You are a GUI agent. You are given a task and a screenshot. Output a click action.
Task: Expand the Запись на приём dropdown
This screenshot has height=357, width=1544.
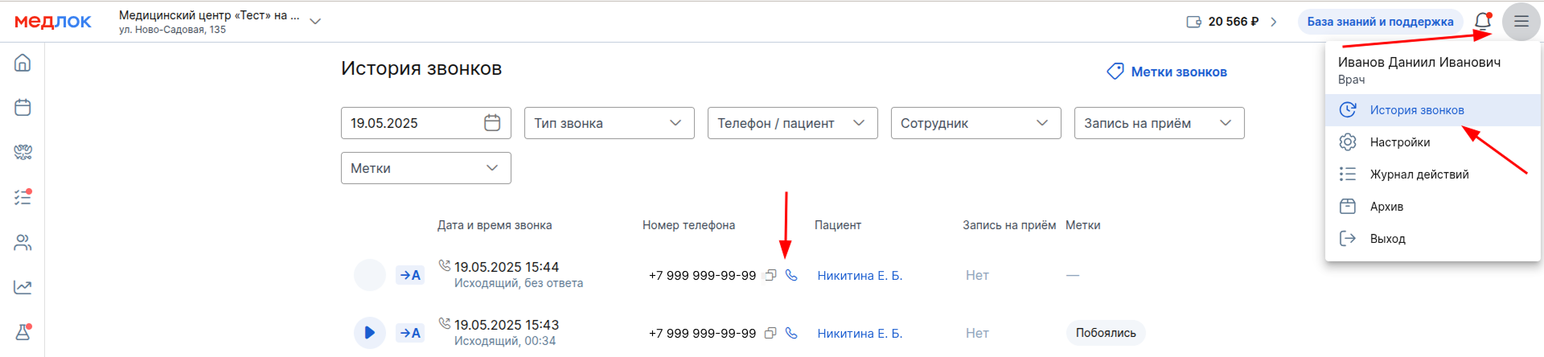point(1160,123)
